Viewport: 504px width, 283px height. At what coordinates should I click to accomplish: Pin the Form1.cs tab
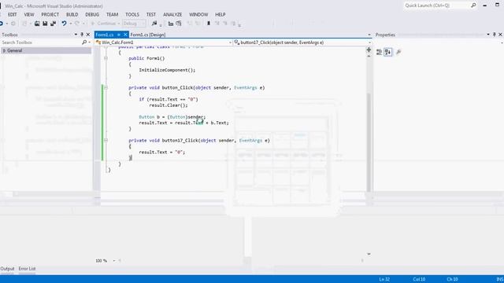[119, 35]
